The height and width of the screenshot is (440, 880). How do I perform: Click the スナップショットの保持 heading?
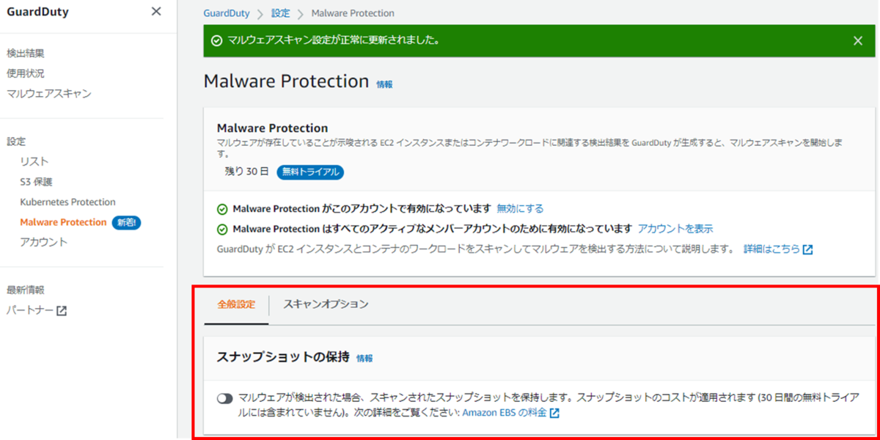pos(283,358)
